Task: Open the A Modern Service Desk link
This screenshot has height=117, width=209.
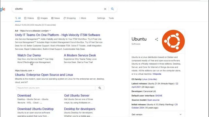Action: (80, 55)
